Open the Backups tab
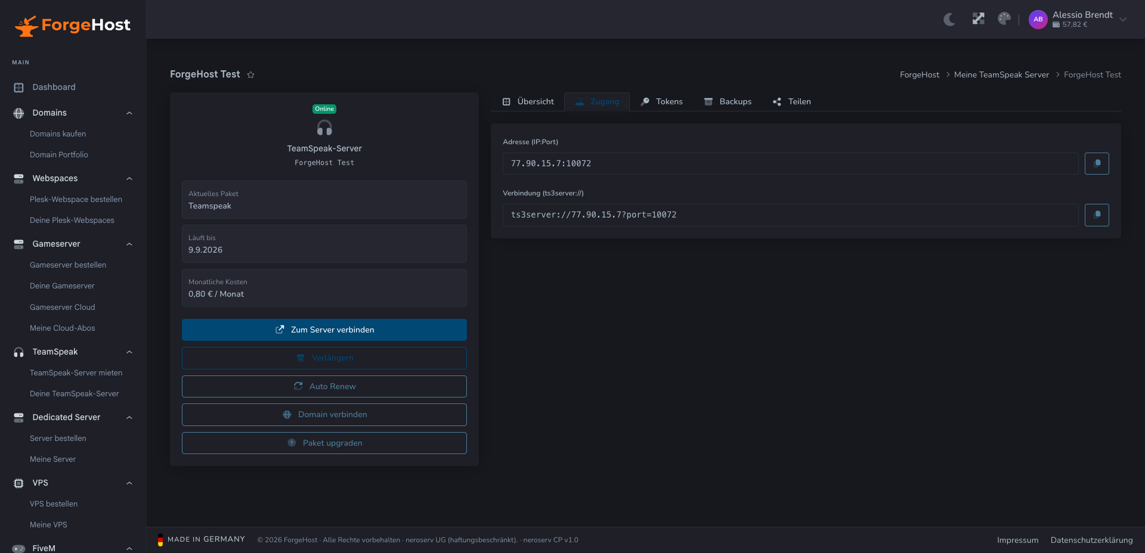This screenshot has height=553, width=1145. (728, 102)
